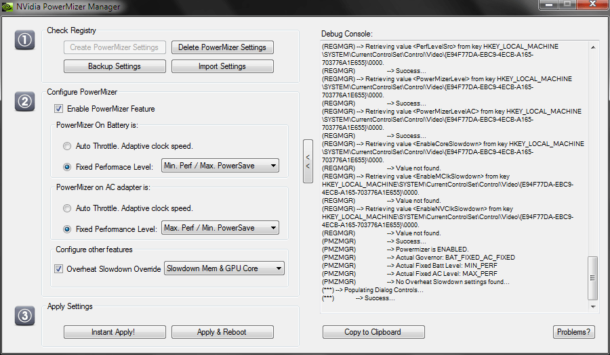Image resolution: width=610 pixels, height=355 pixels.
Task: Select Fixed Performance Level radio under AC adapter
Action: pyautogui.click(x=67, y=229)
